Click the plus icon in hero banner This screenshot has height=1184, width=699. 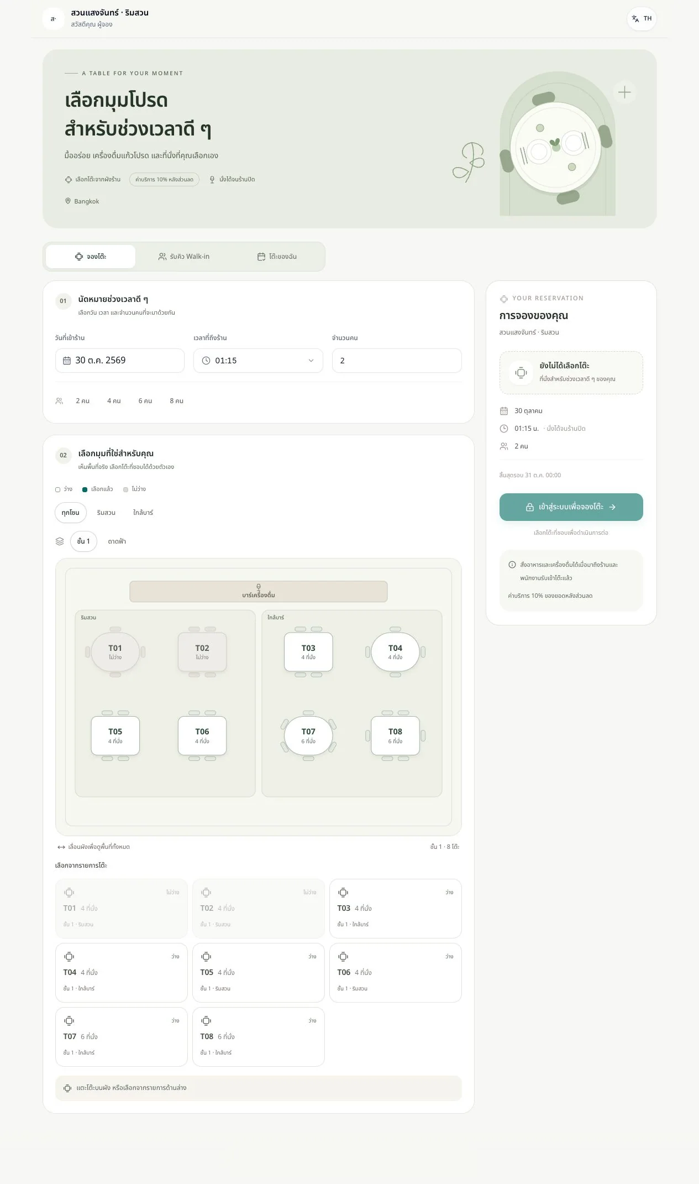[x=624, y=92]
